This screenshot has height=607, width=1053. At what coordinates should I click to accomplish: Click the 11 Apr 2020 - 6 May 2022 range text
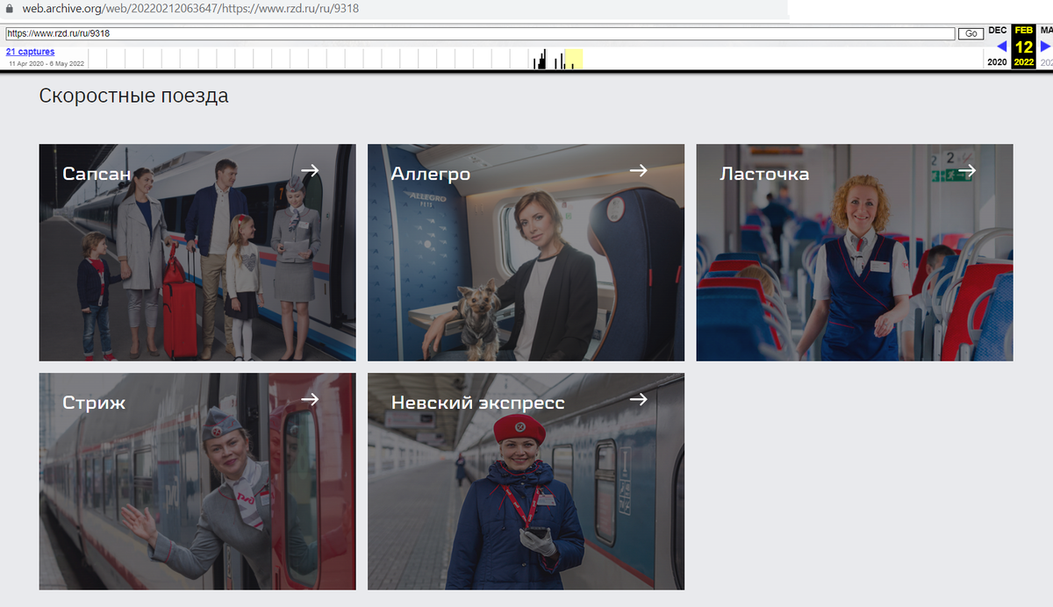pyautogui.click(x=47, y=63)
